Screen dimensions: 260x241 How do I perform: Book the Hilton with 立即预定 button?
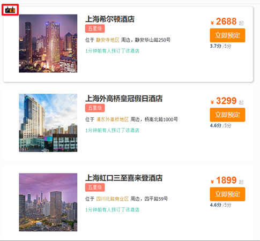tap(227, 35)
